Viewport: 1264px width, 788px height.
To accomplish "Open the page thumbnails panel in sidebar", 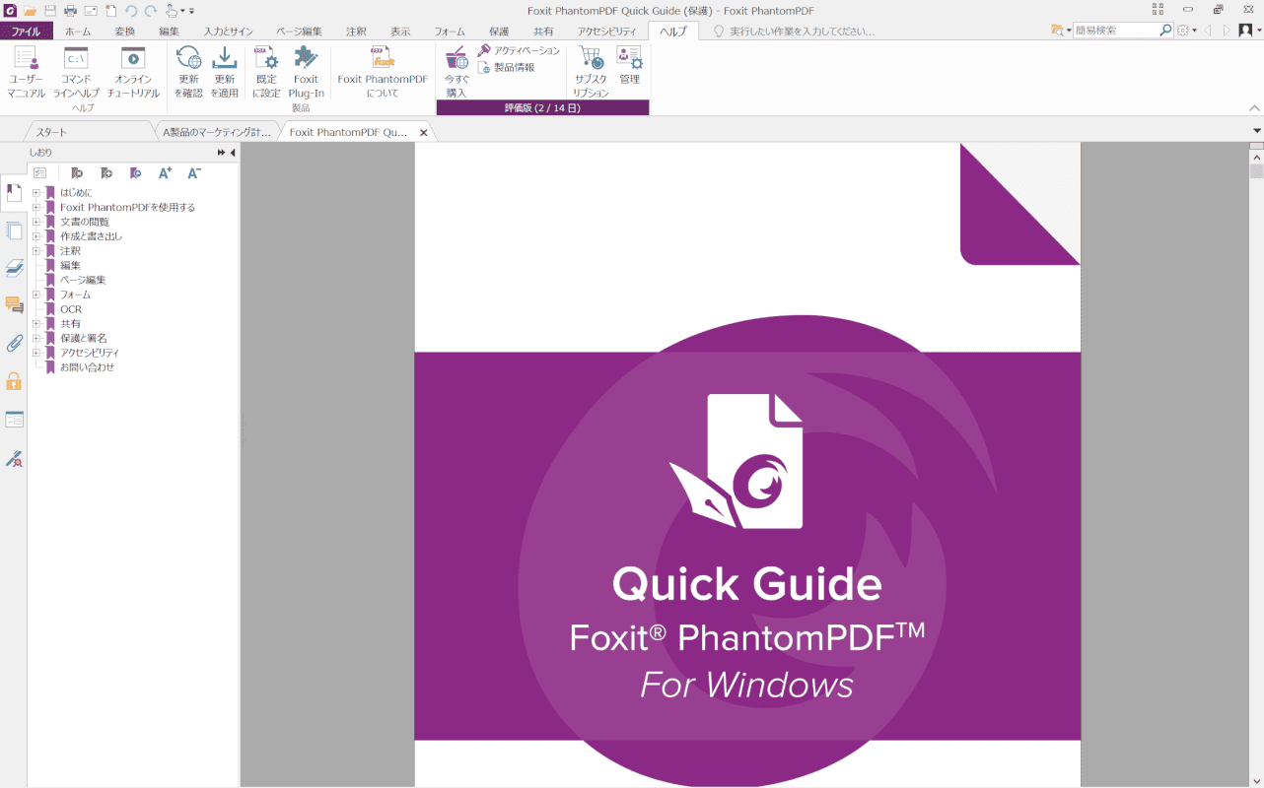I will point(14,231).
